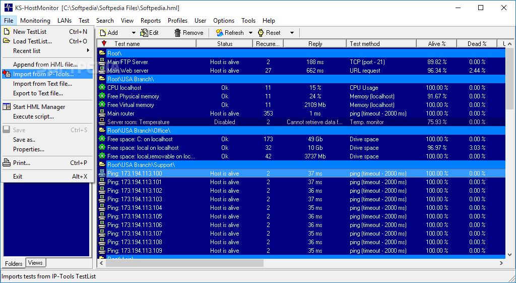This screenshot has width=516, height=283.
Task: Click the Free Physical memory status icon
Action: click(x=102, y=96)
